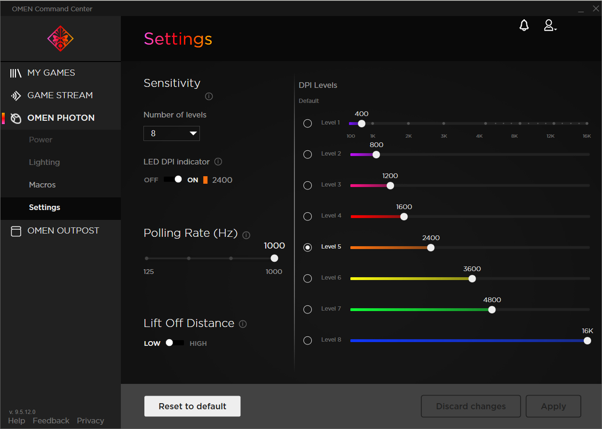The width and height of the screenshot is (602, 429).
Task: Open the Privacy link
Action: pyautogui.click(x=90, y=421)
